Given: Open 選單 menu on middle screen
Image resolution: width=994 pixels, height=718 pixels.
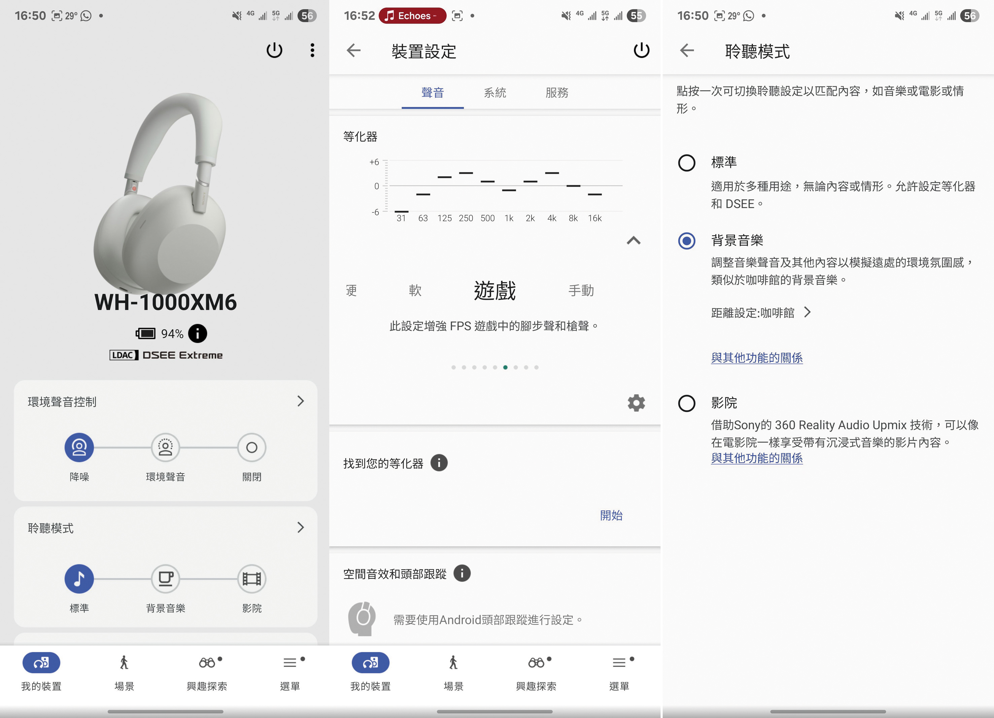Looking at the screenshot, I should click(x=619, y=672).
